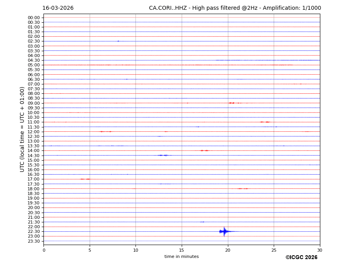Click the 00:00 time label on the y-axis

point(34,18)
